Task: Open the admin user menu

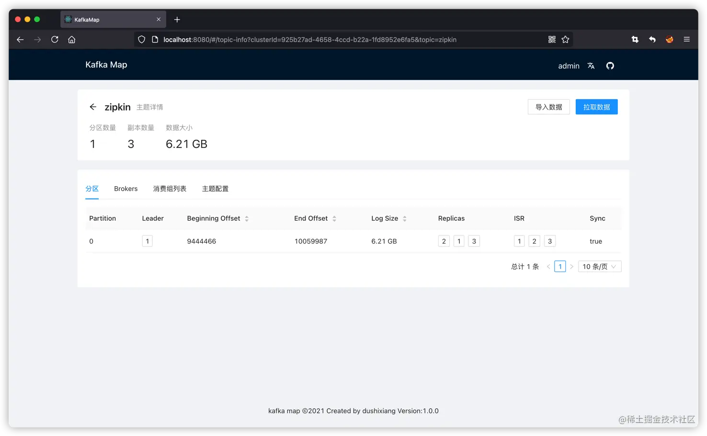Action: point(569,66)
